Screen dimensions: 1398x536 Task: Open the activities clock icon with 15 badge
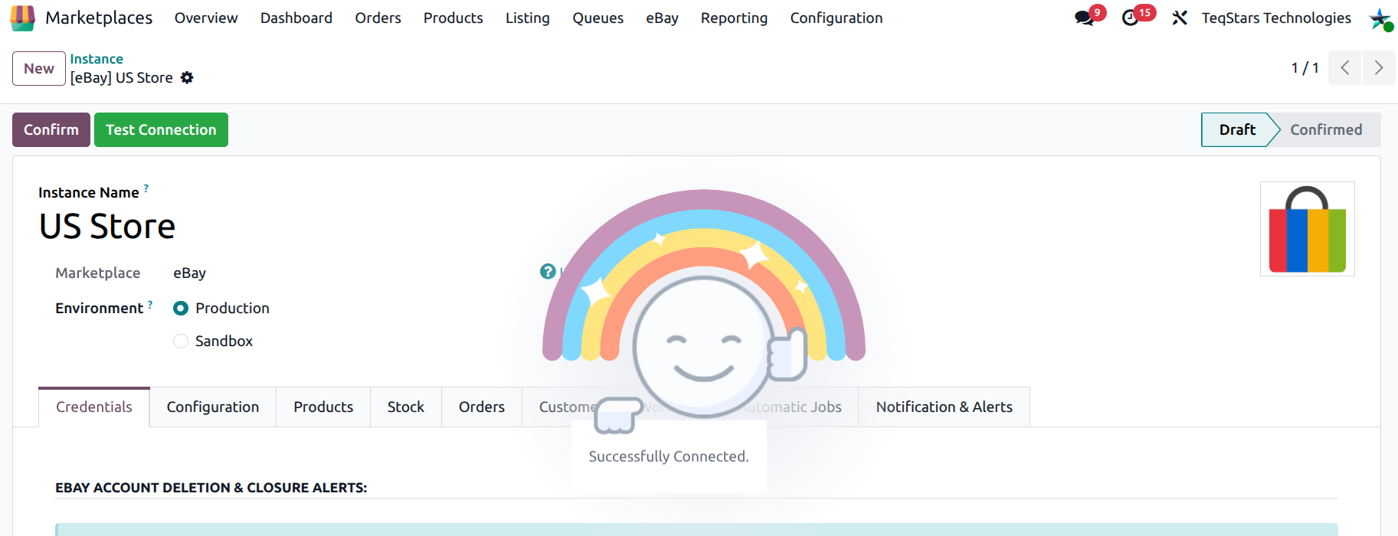coord(1131,18)
